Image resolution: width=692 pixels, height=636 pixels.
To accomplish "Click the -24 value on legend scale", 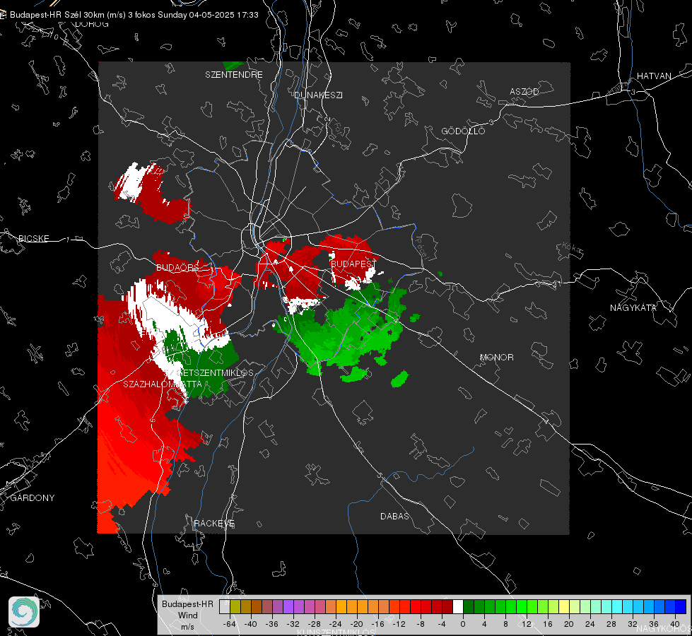I will pos(335,624).
